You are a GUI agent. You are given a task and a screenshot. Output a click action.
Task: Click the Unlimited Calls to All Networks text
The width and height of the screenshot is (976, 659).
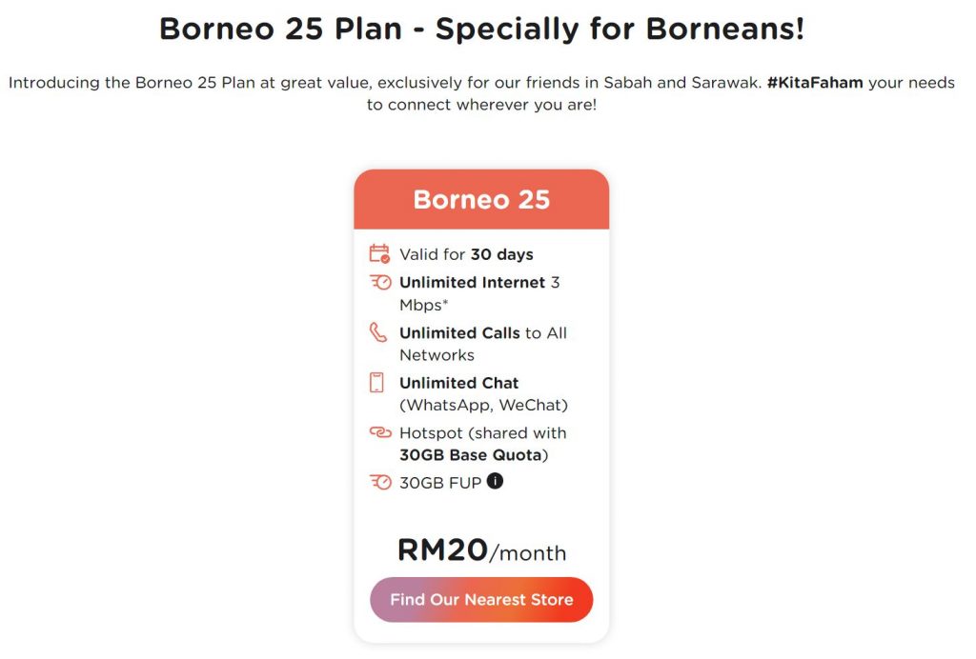482,344
